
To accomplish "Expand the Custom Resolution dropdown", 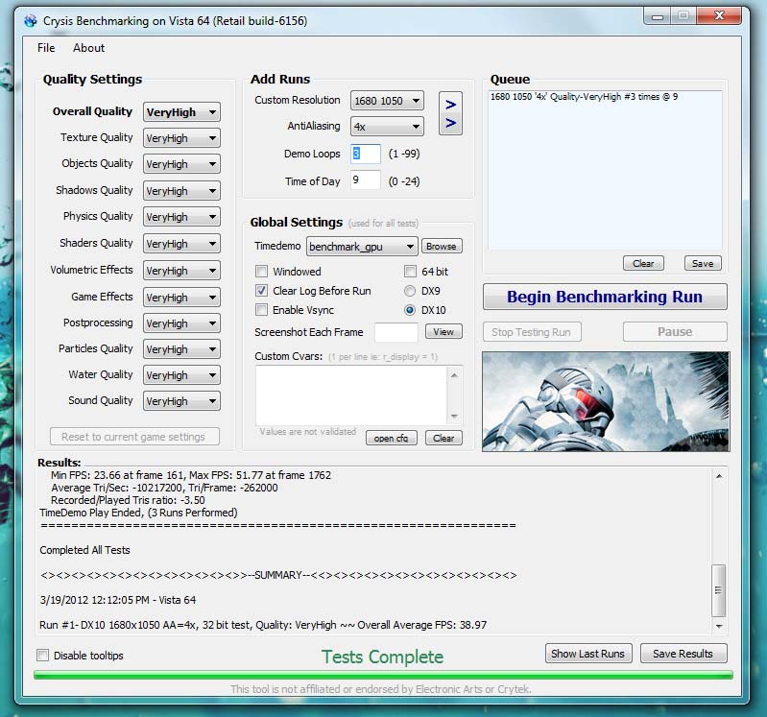I will pyautogui.click(x=387, y=101).
